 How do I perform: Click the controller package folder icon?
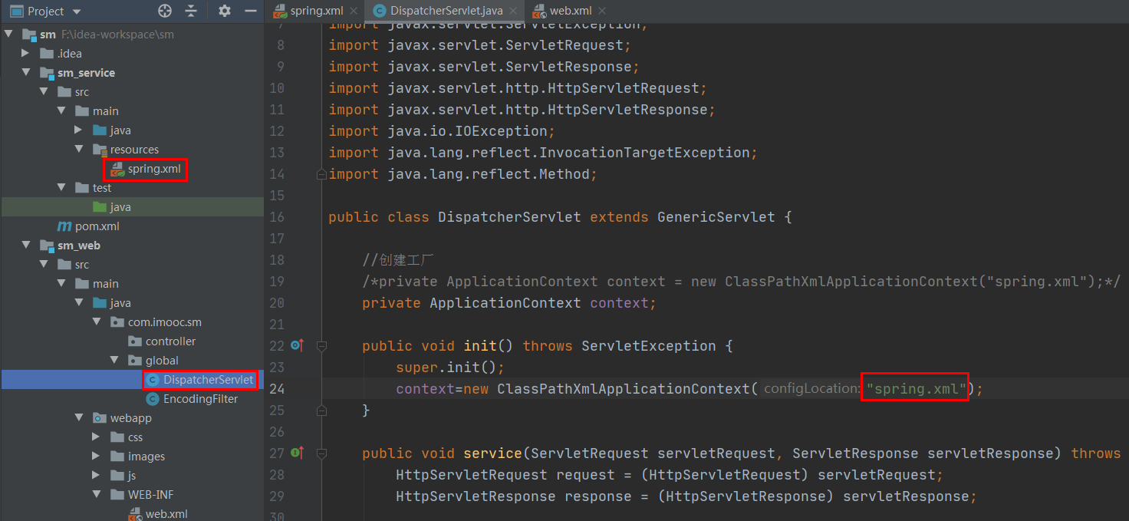click(135, 341)
